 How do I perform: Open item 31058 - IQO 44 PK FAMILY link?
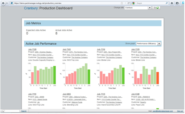[x=146, y=100]
